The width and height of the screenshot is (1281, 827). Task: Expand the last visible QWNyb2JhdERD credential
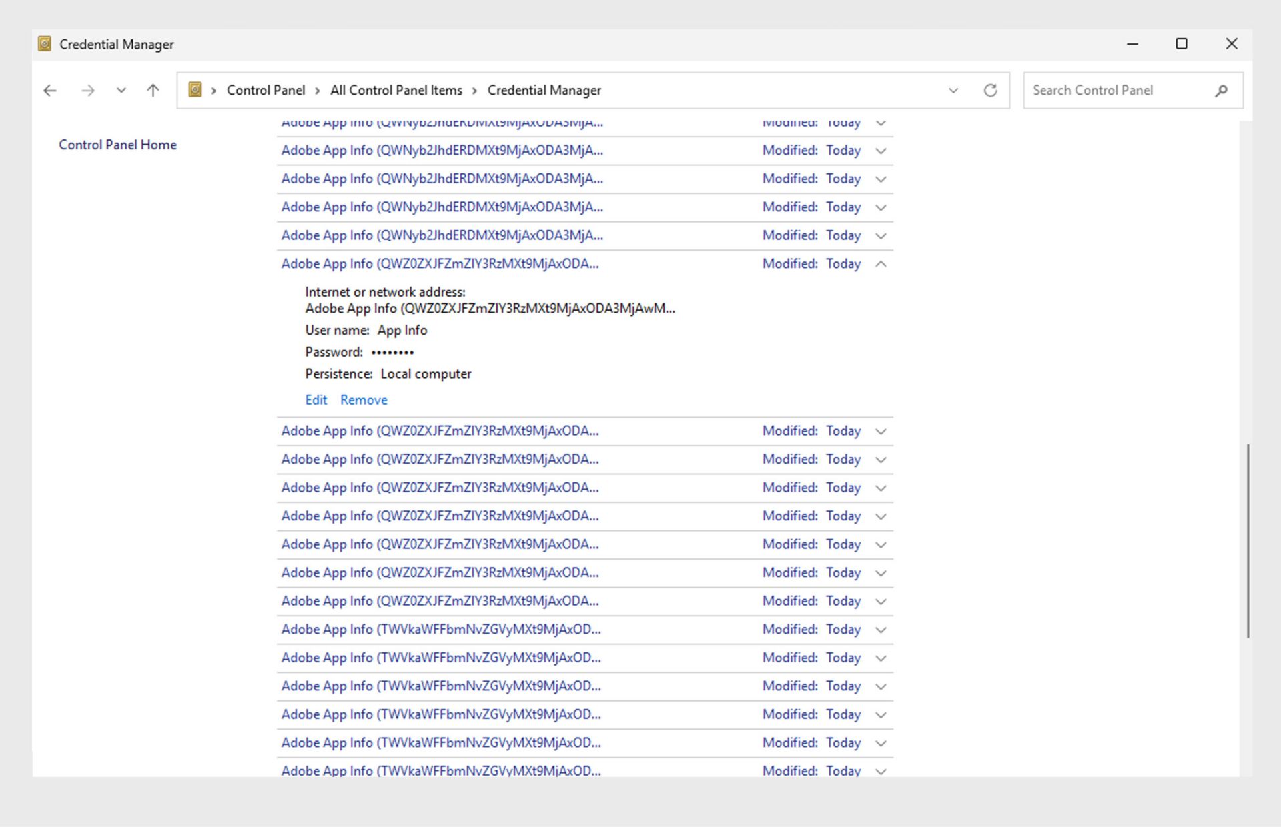pos(881,236)
